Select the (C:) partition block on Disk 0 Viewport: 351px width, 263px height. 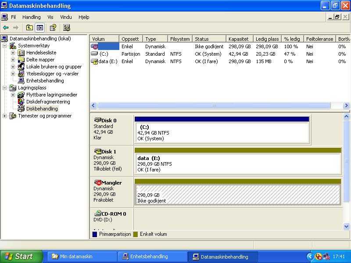pos(222,130)
